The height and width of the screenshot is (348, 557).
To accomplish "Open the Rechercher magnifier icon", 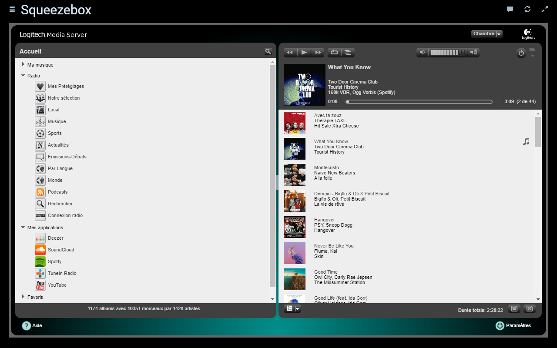I will (x=40, y=204).
